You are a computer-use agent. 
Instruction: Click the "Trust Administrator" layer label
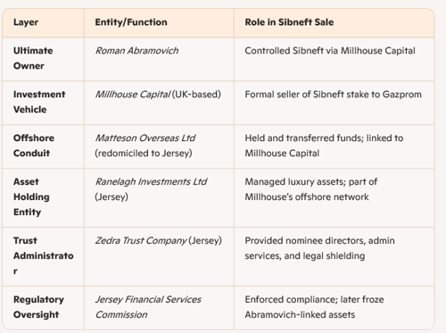point(44,255)
